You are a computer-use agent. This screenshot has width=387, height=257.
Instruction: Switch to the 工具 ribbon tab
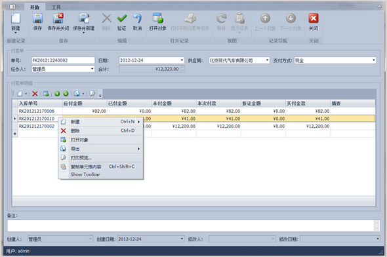click(x=56, y=7)
